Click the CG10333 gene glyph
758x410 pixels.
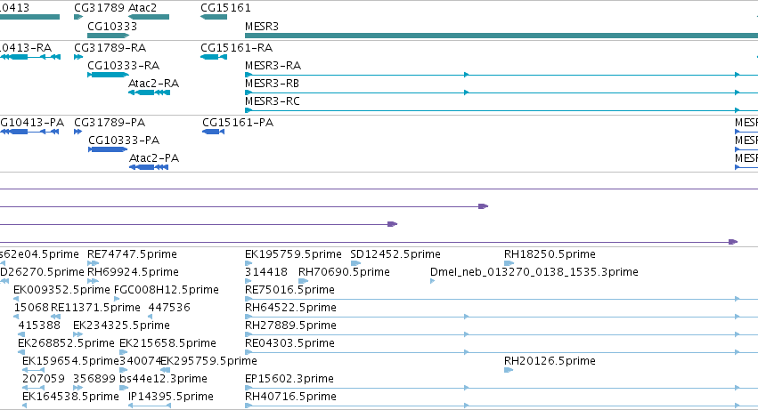coord(109,36)
